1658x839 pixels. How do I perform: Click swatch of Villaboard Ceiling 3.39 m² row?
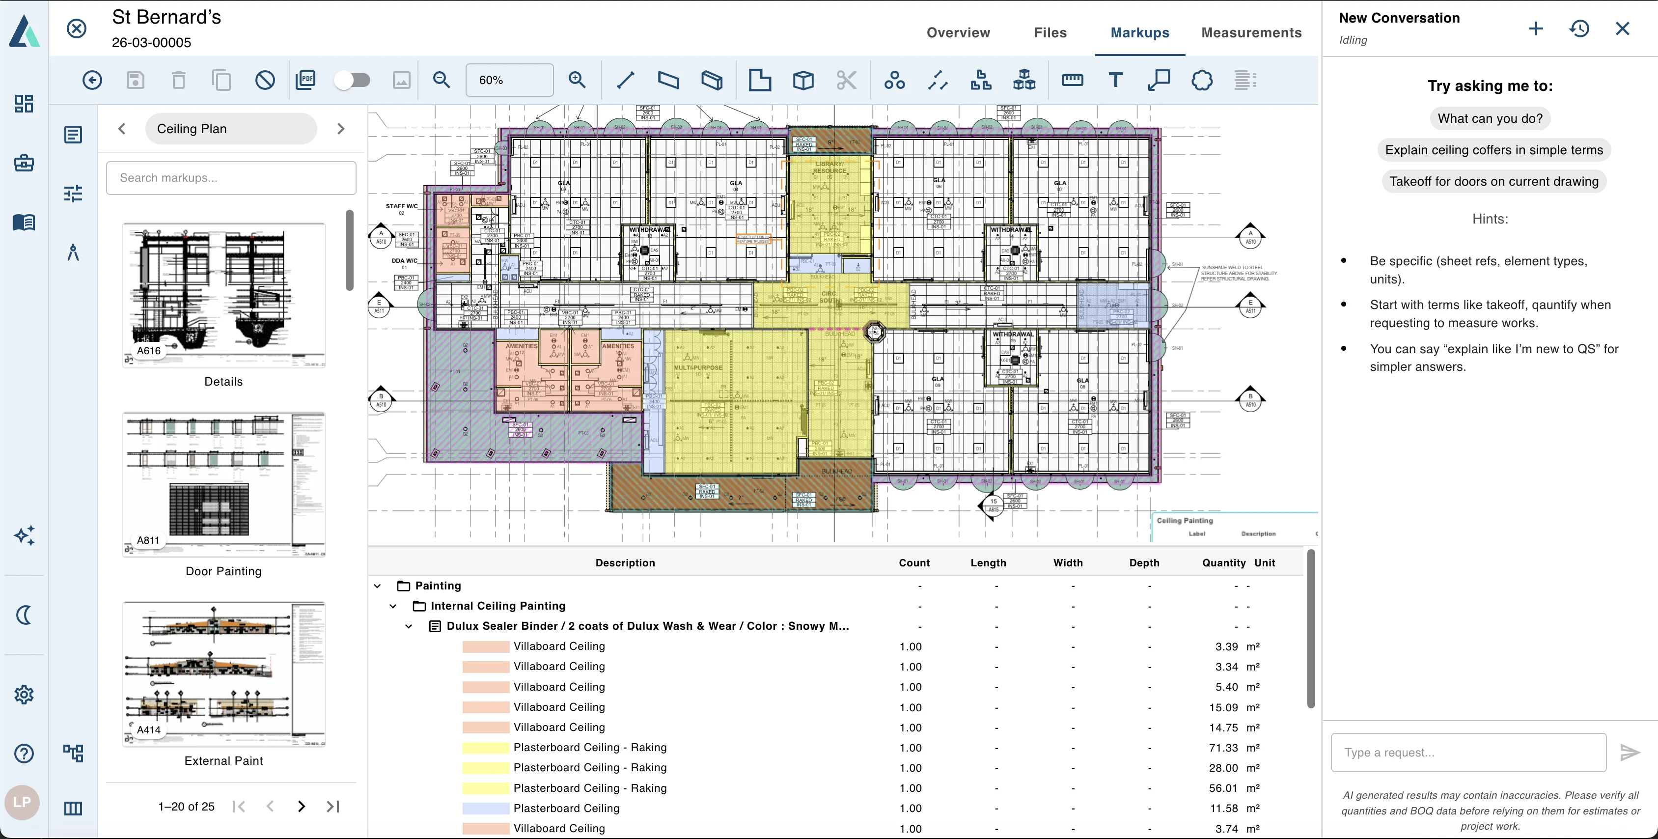pyautogui.click(x=486, y=646)
